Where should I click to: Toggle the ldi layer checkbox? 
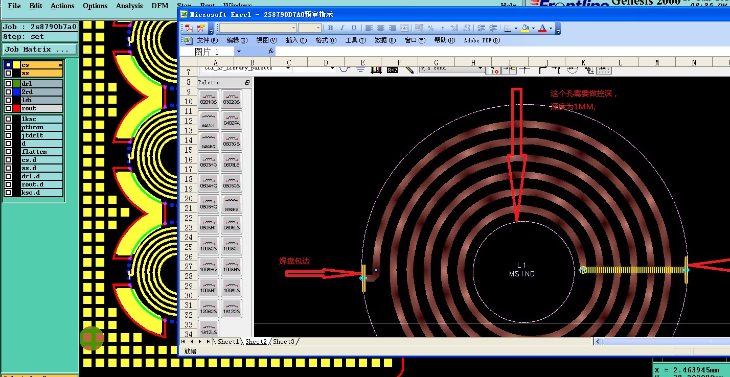8,100
